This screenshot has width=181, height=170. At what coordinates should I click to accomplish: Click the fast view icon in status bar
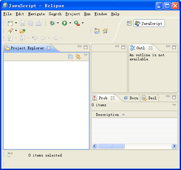point(10,154)
